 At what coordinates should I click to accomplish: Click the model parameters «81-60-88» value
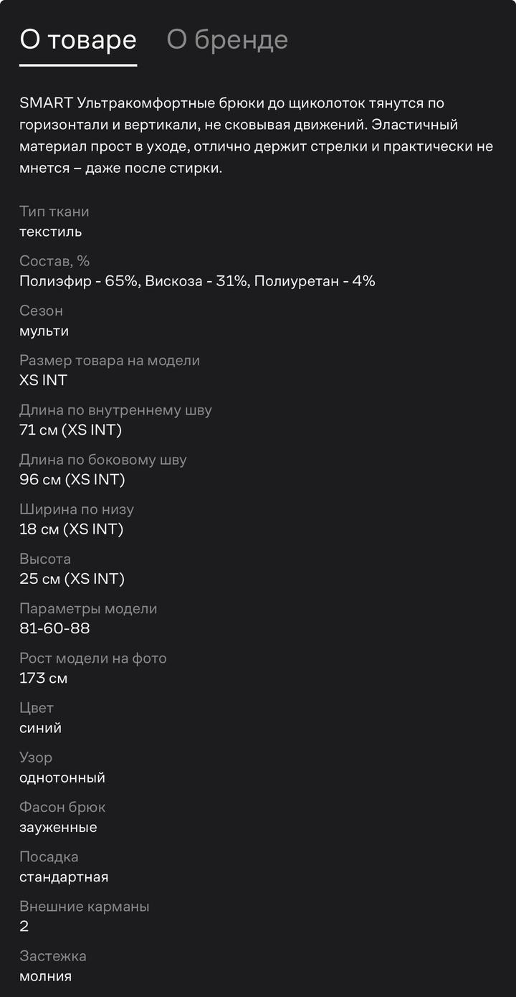[x=55, y=628]
